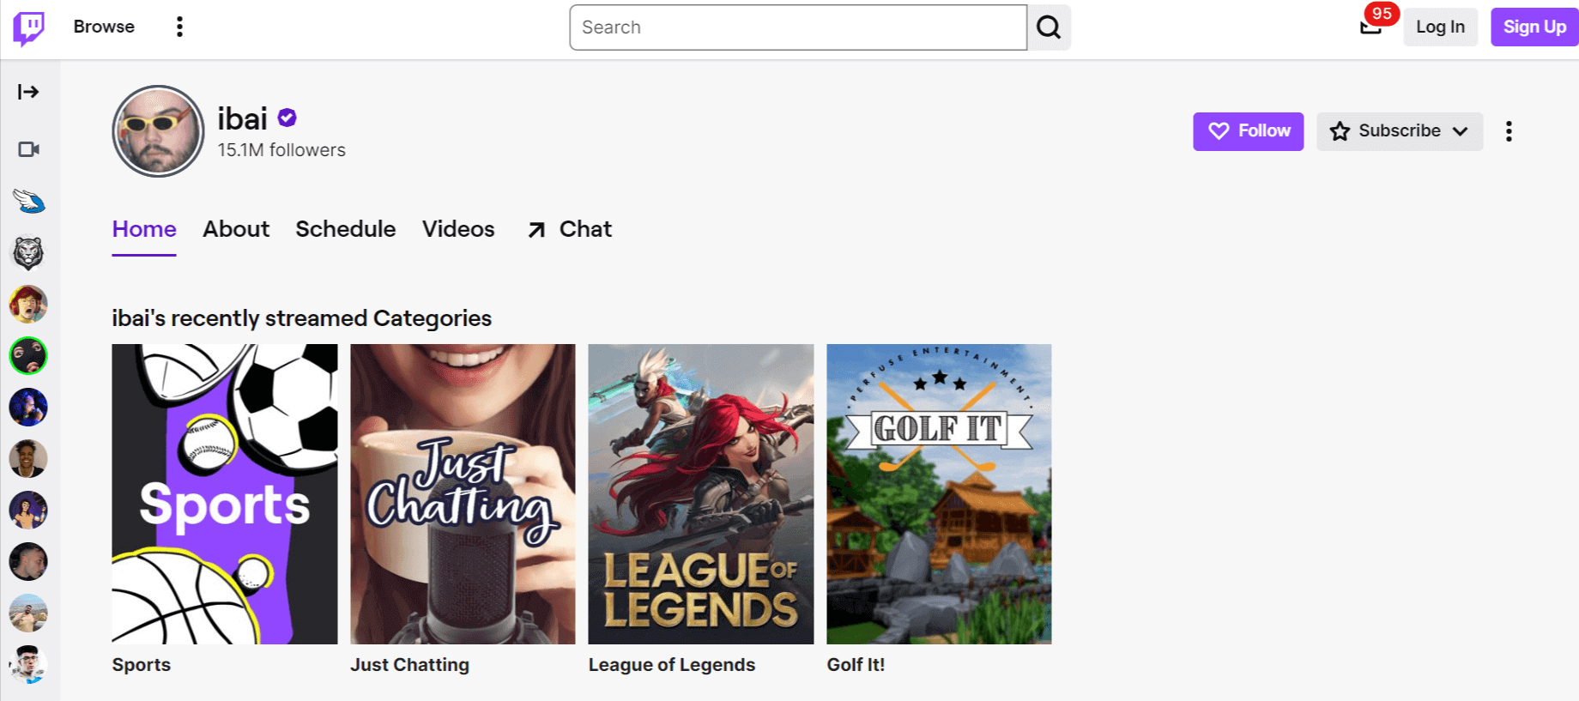
Task: Open the Twitch home logo
Action: [x=28, y=28]
